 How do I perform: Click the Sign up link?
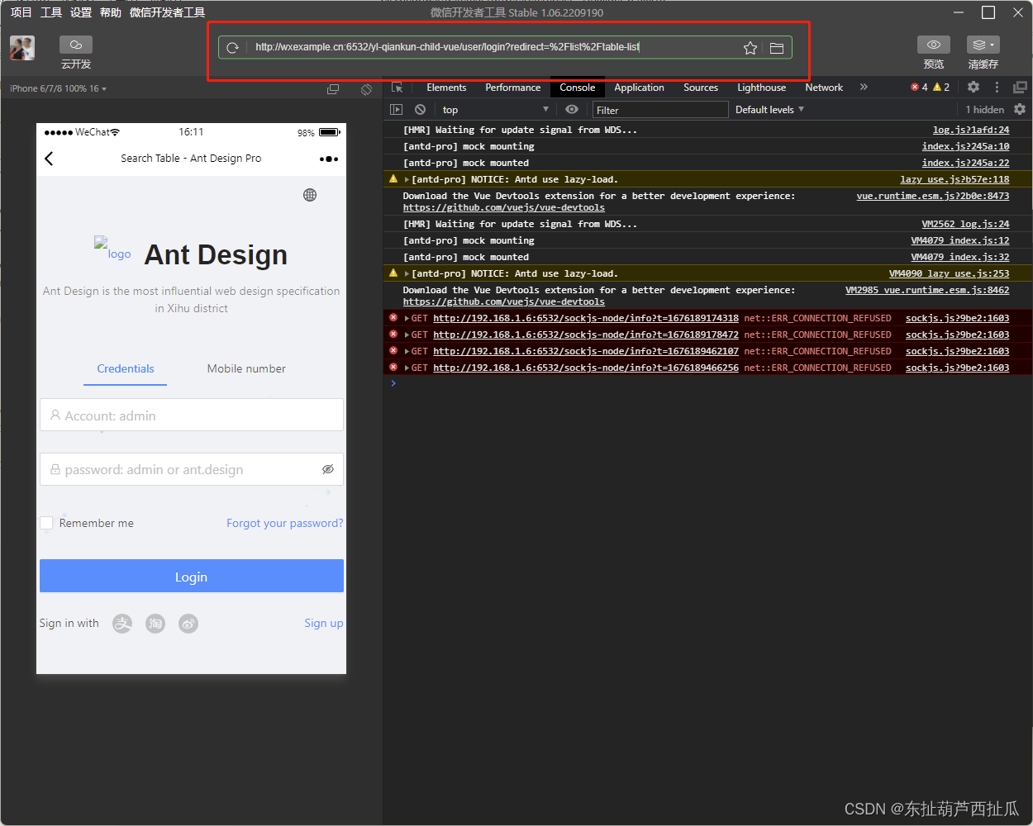point(323,623)
